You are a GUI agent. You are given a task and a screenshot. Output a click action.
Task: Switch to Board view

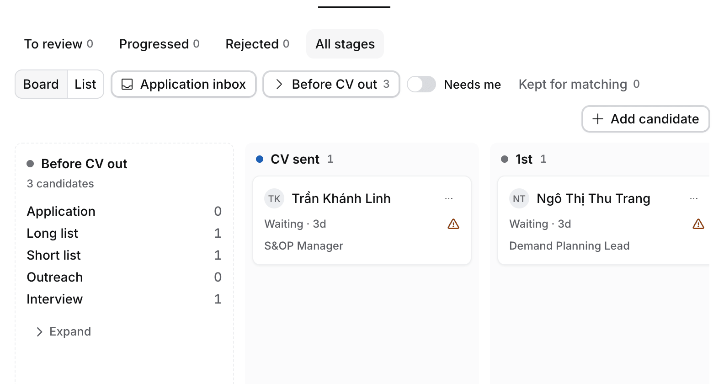tap(41, 84)
